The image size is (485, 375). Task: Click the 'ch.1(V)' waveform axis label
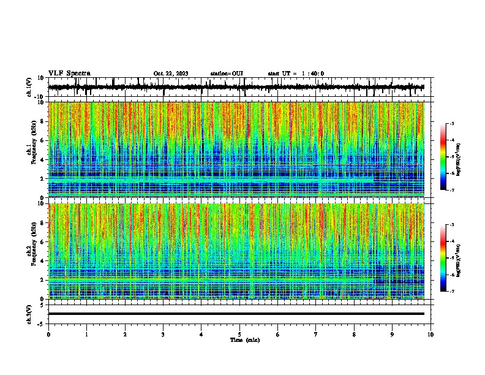click(29, 87)
